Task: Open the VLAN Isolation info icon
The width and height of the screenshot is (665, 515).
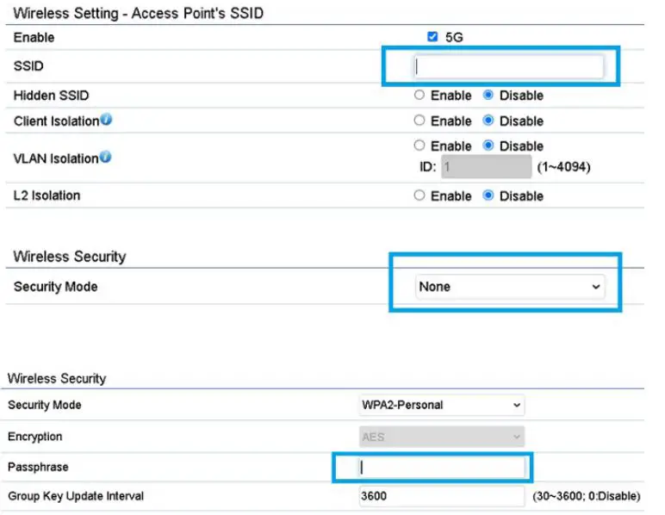Action: [106, 157]
